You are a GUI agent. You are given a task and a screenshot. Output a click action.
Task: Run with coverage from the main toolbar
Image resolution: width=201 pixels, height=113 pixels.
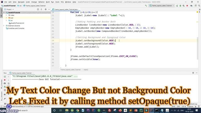click(184, 6)
